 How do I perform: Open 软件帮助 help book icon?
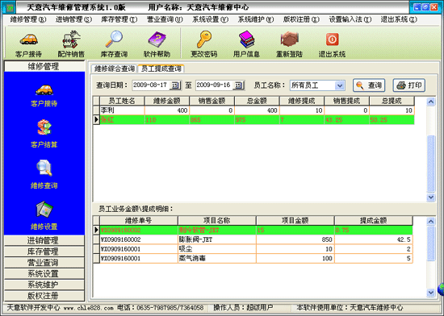tap(157, 44)
